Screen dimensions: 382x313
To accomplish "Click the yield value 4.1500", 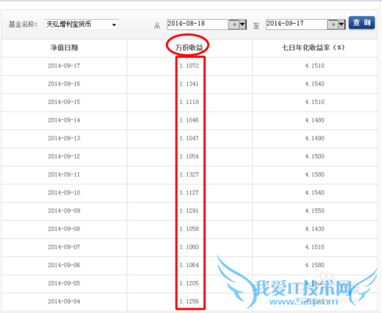I will click(x=315, y=156).
